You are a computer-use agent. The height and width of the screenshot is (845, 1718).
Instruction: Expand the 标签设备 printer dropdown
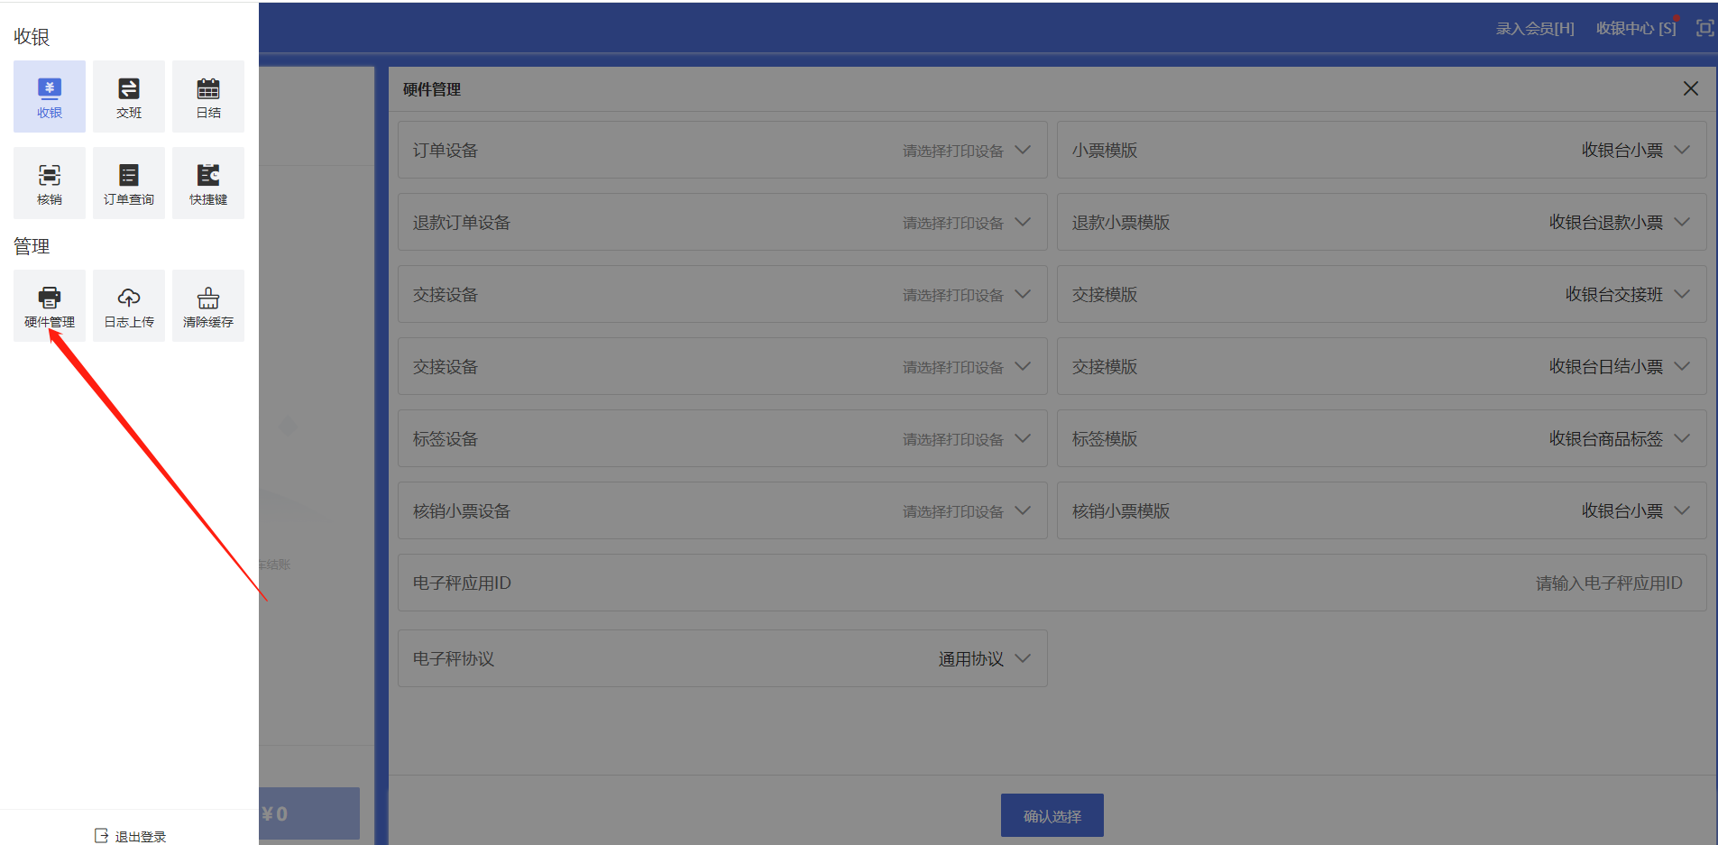pyautogui.click(x=722, y=438)
